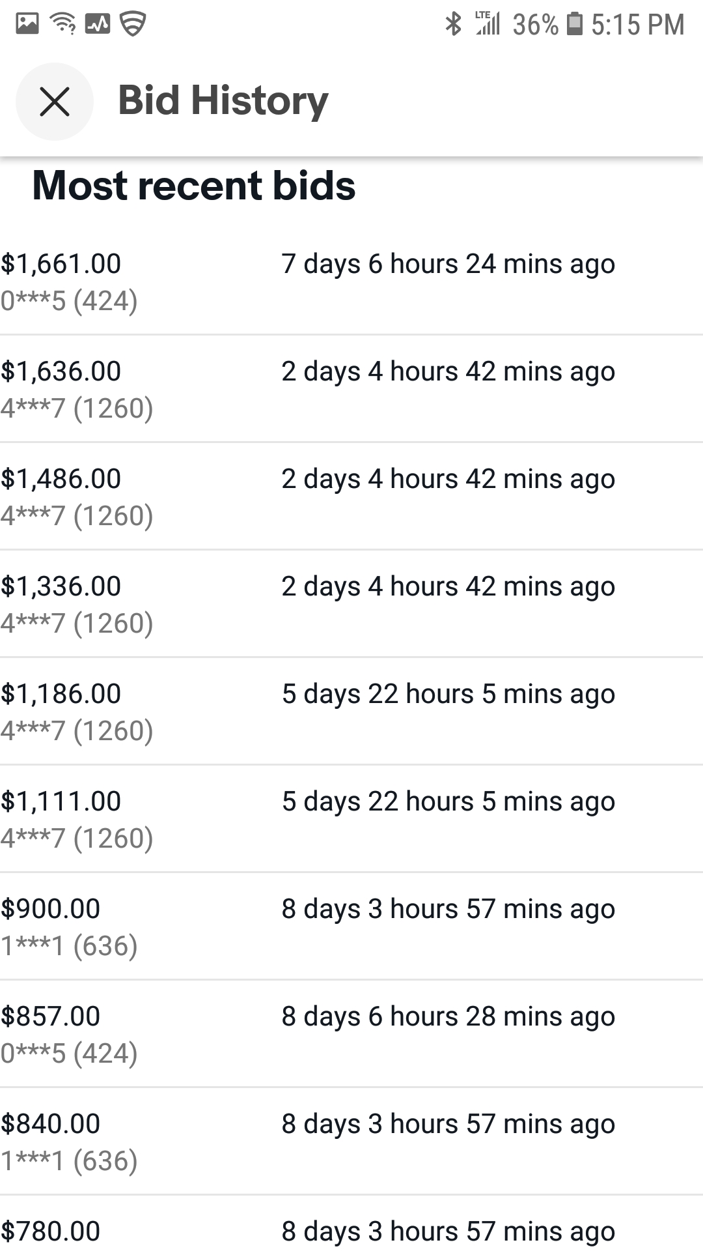Tap the activity monitor status icon

pos(98,24)
